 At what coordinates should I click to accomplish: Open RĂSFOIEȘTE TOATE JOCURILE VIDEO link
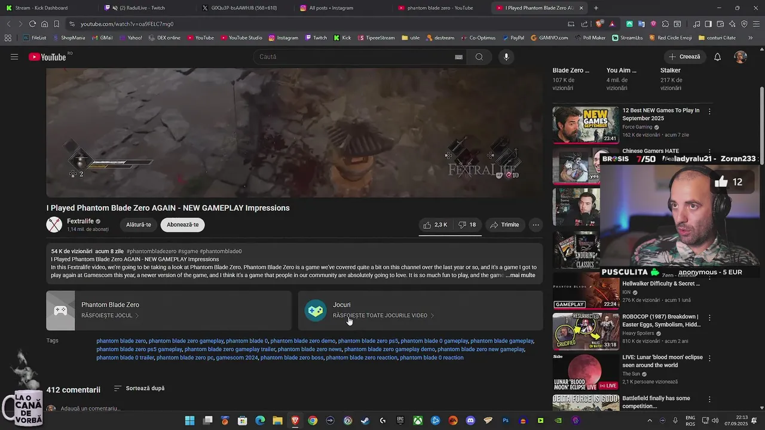pos(383,315)
